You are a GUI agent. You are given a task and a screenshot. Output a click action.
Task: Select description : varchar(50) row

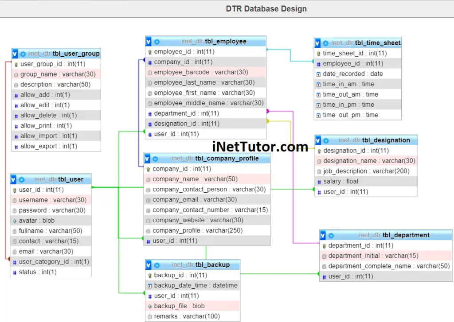56,85
